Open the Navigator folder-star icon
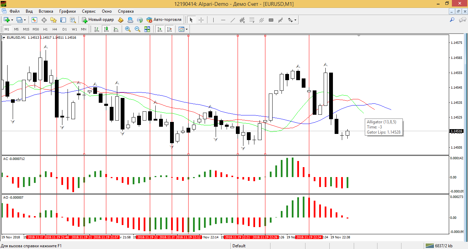Viewport: 468px width, 249px height. (x=53, y=20)
